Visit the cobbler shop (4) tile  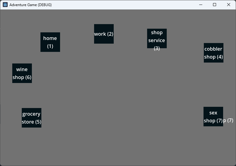click(214, 53)
